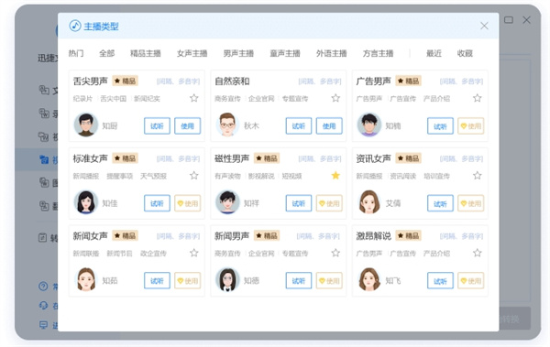The width and height of the screenshot is (550, 347).
Task: Click the 主播类型 music-note title icon
Action: click(x=75, y=26)
